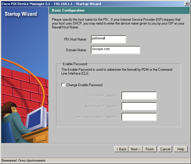Click the Enable Password group label
The height and width of the screenshot is (164, 191).
pyautogui.click(x=75, y=64)
